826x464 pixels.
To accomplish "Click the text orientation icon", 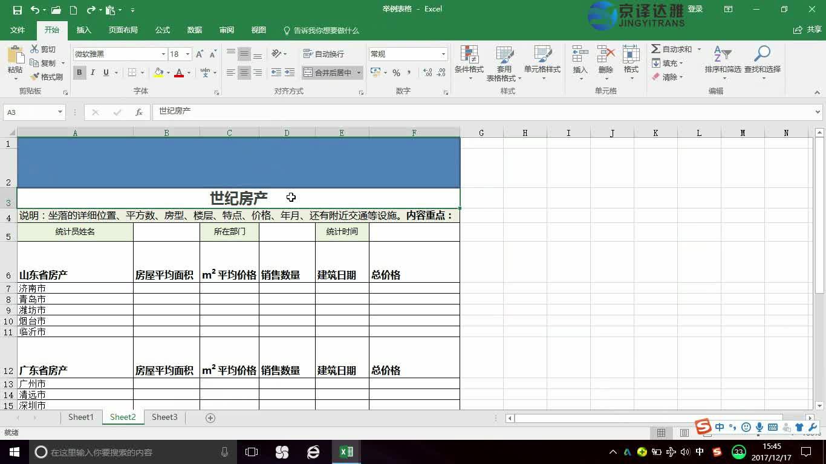I will 276,54.
